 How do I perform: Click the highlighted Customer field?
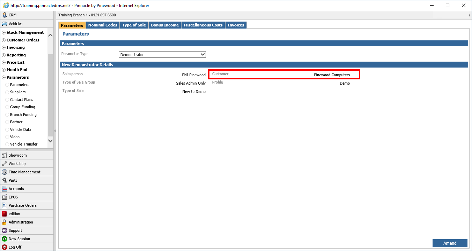coord(284,74)
